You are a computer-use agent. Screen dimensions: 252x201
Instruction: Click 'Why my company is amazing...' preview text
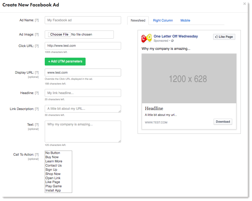(x=166, y=49)
